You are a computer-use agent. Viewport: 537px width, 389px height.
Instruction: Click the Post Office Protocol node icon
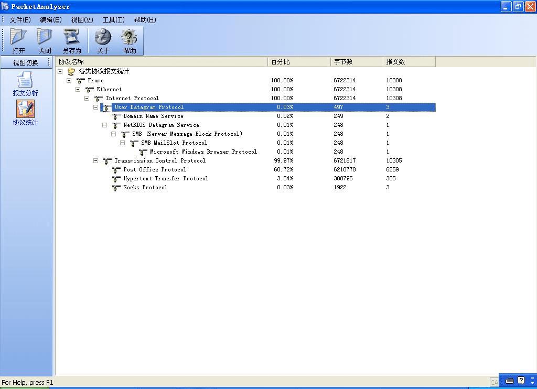point(116,170)
